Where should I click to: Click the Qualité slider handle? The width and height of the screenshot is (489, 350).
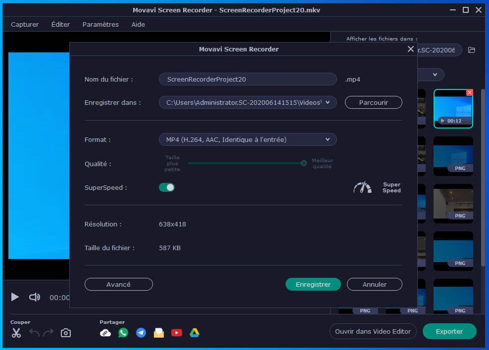pyautogui.click(x=304, y=163)
